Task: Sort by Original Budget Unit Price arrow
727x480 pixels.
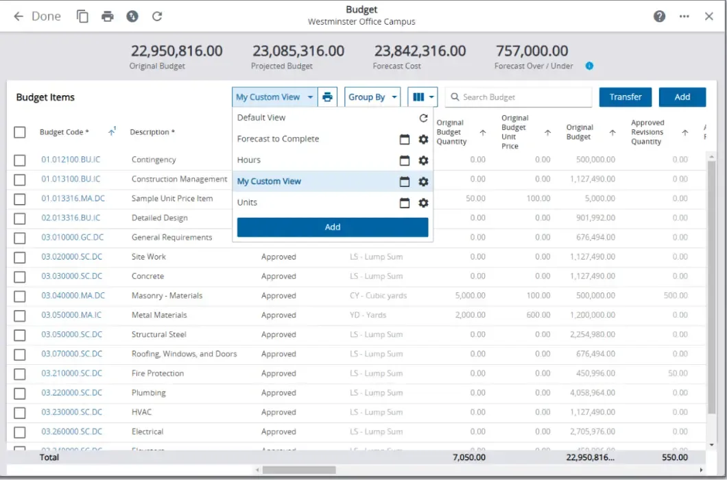Action: coord(547,133)
